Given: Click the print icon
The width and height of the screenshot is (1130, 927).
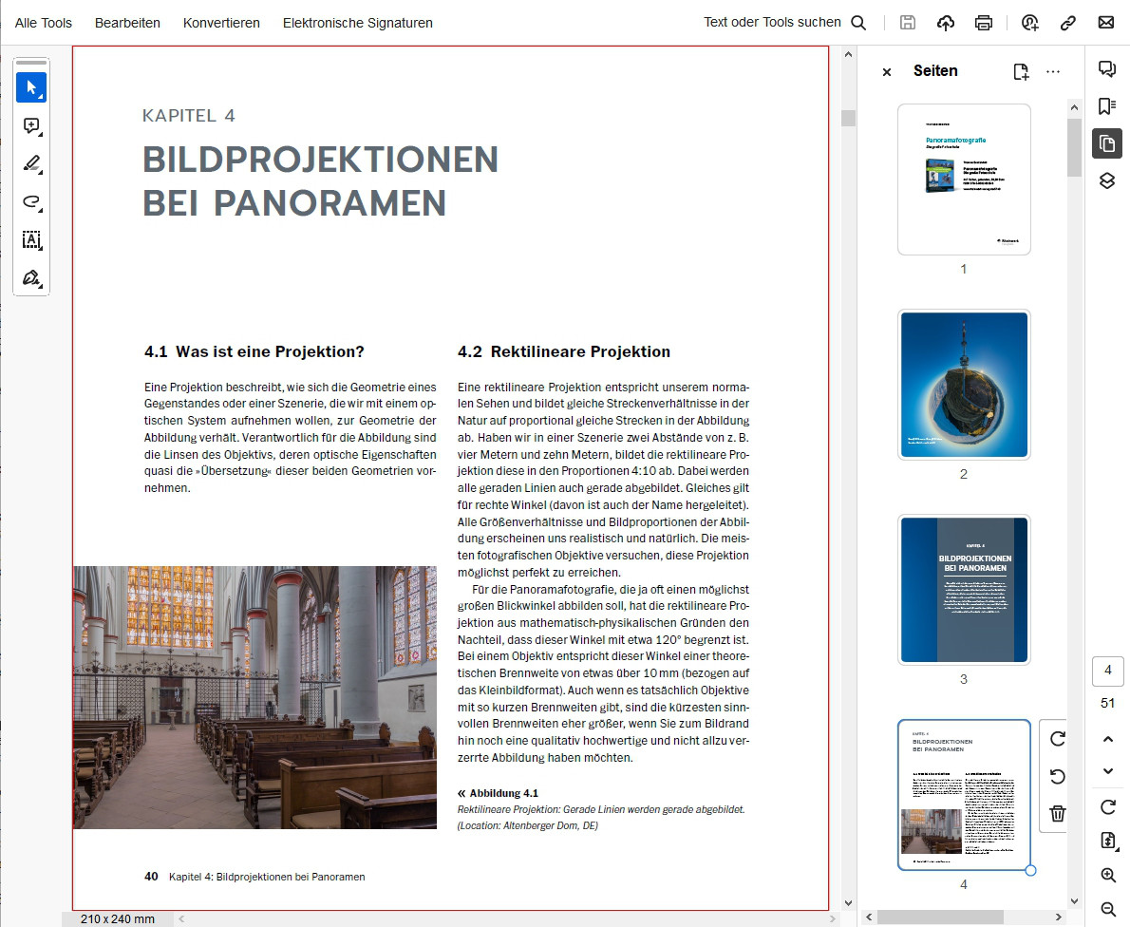Looking at the screenshot, I should pos(984,23).
